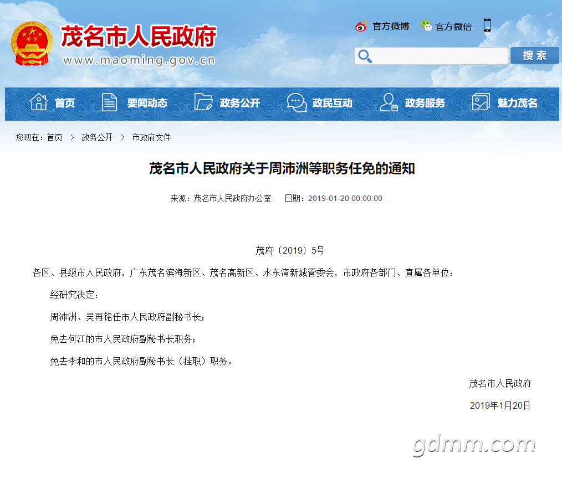Go to 首页 in the breadcrumb
This screenshot has height=479, width=562.
click(x=54, y=137)
